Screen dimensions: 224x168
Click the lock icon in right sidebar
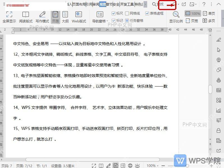[219, 130]
